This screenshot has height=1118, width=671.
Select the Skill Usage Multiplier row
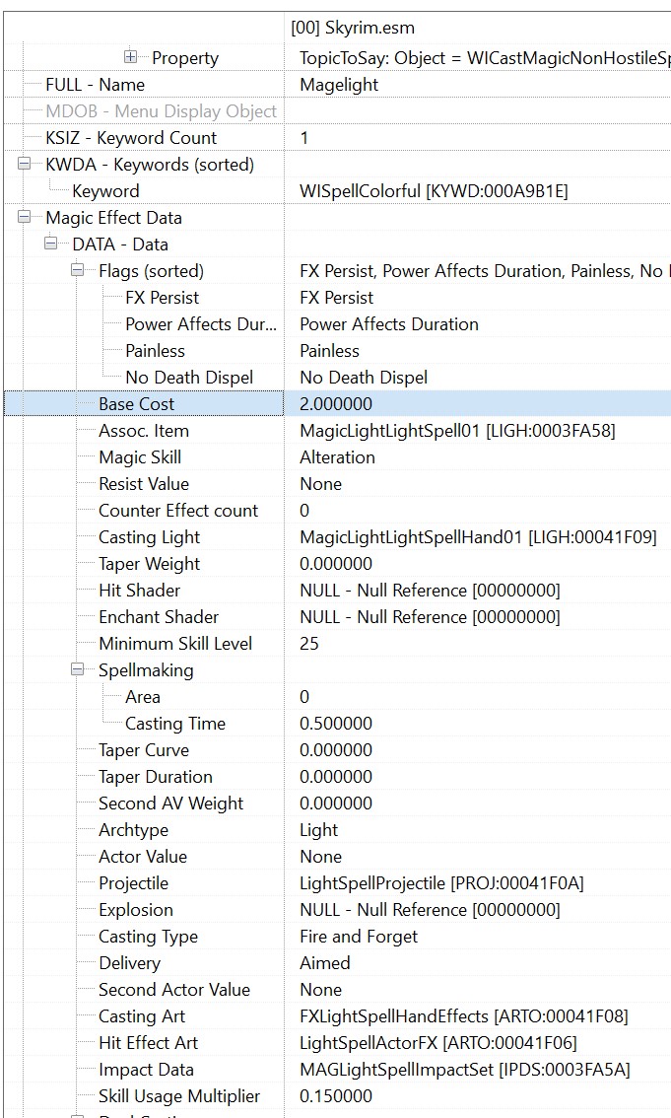(x=337, y=1096)
